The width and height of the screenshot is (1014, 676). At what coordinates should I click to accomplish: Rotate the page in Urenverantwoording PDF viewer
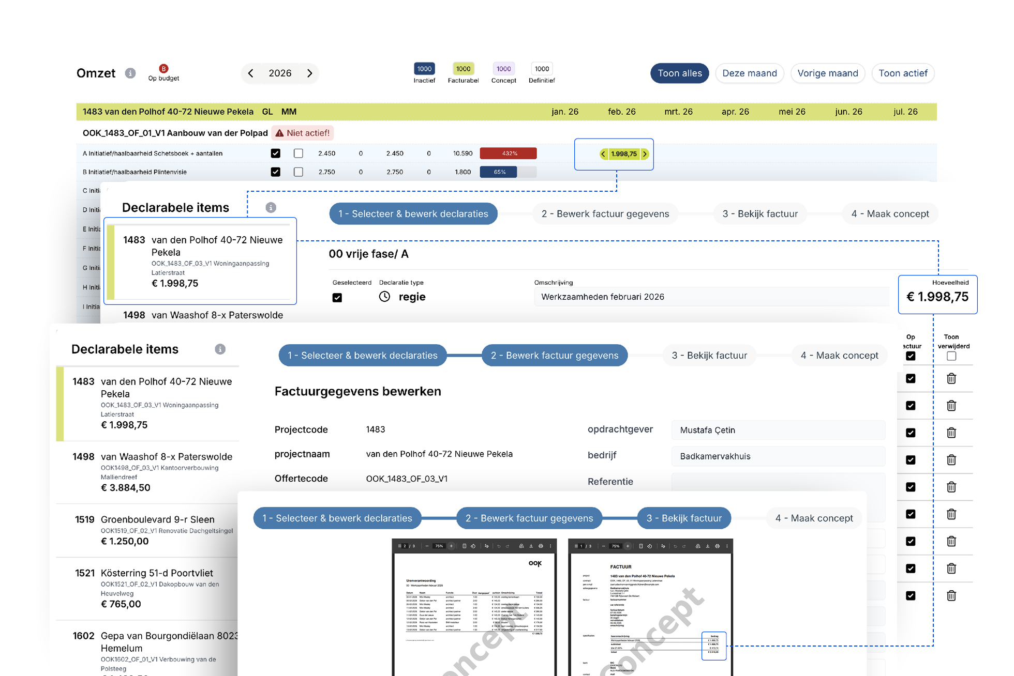pos(473,546)
